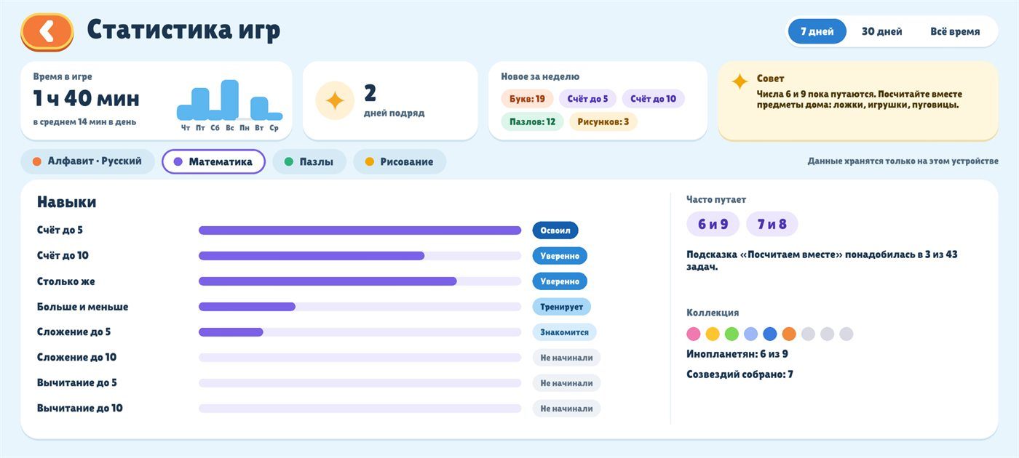Select the Математика tab
This screenshot has height=458, width=1019.
click(x=213, y=161)
